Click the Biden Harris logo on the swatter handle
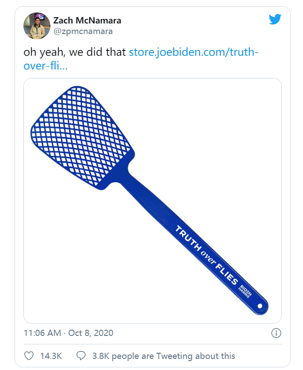 pyautogui.click(x=244, y=289)
